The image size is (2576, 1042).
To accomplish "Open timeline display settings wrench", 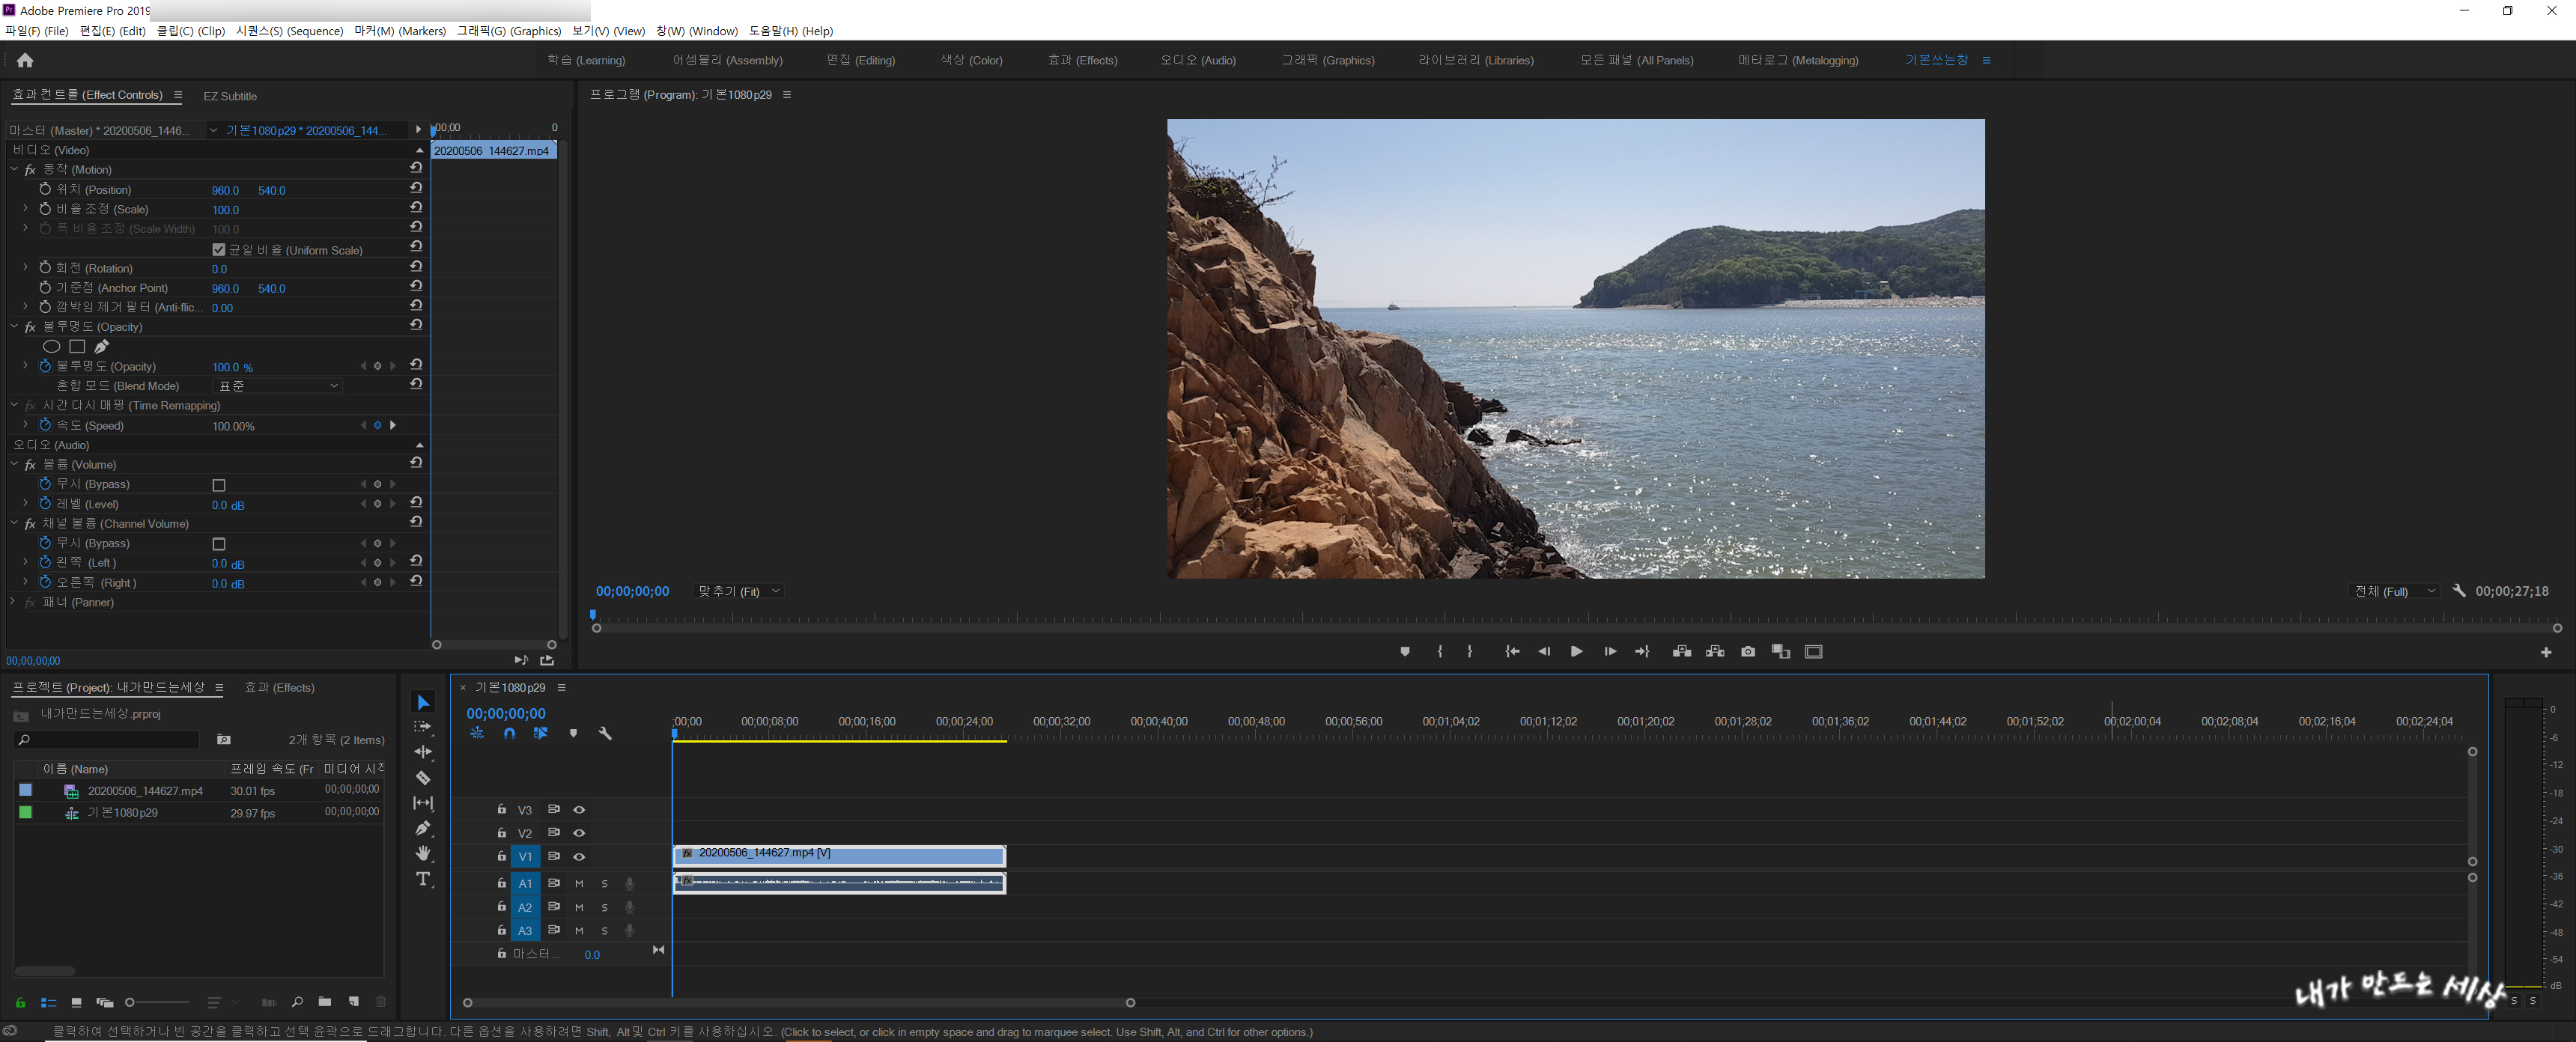I will point(604,733).
